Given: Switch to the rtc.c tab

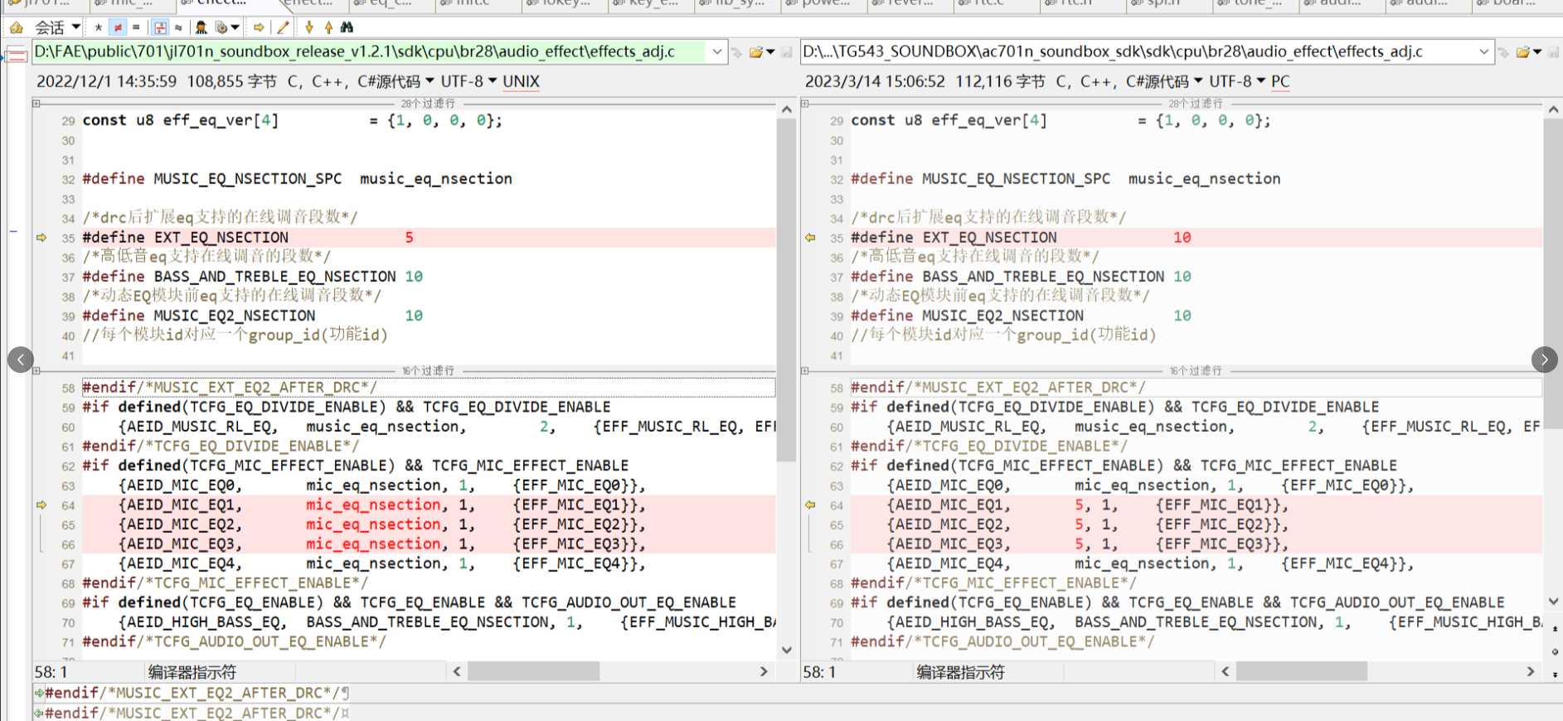Looking at the screenshot, I should point(995,3).
